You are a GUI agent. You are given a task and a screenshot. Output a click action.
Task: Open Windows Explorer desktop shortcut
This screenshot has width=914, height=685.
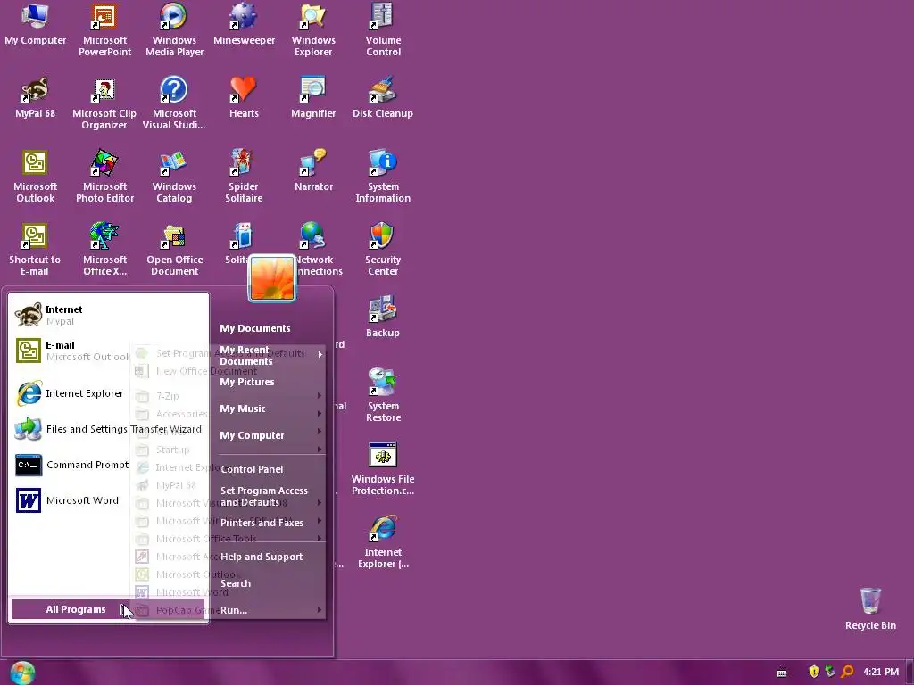[313, 29]
